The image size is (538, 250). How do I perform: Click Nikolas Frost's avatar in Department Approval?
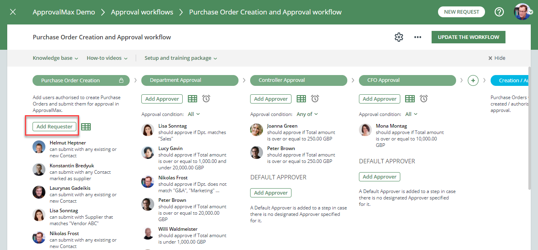[148, 182]
